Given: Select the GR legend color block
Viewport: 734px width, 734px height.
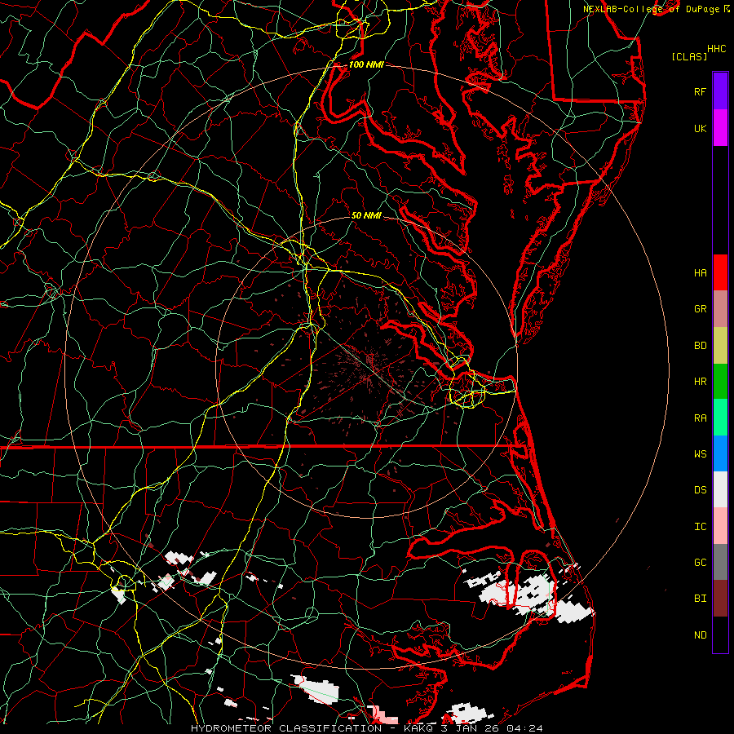Looking at the screenshot, I should click(720, 309).
